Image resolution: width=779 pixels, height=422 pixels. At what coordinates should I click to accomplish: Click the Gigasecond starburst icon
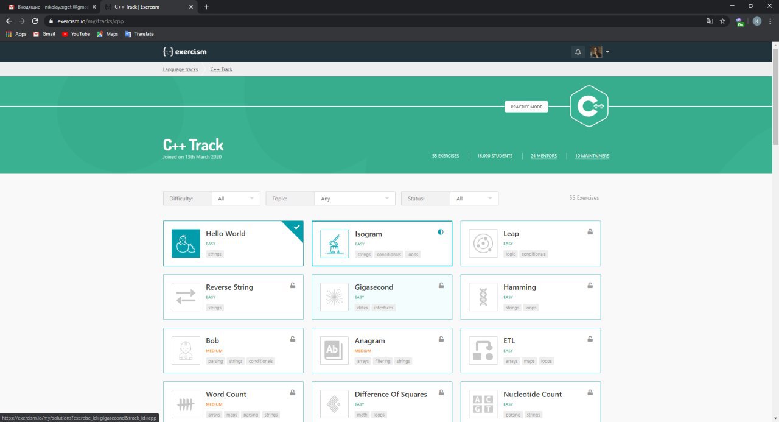[x=335, y=297]
